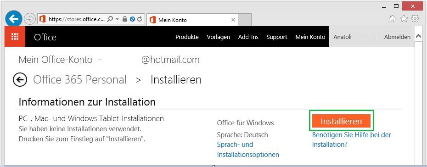Click the circled back arrow beside Office 365 Personal
Image resolution: width=427 pixels, height=167 pixels.
coord(20,80)
